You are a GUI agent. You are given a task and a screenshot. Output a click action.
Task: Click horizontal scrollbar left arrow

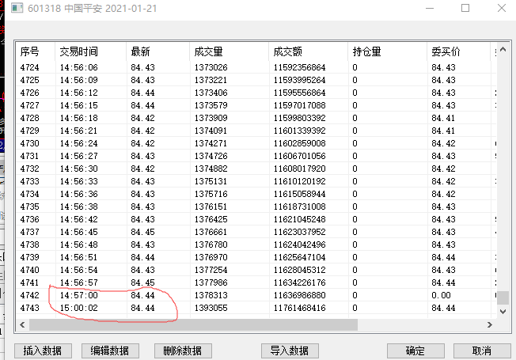coord(22,324)
